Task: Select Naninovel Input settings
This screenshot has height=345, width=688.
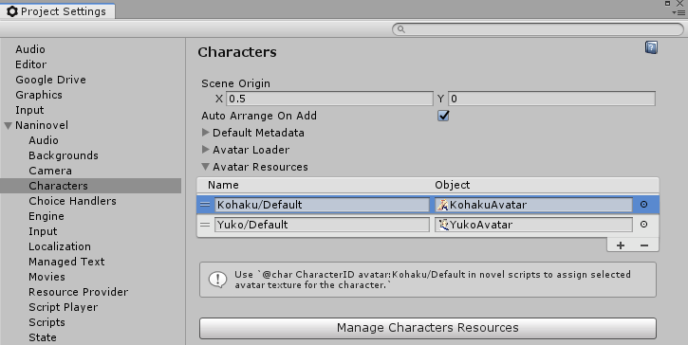Action: coord(43,231)
